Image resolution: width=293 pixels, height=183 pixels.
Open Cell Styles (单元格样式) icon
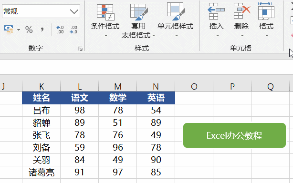tap(176, 11)
